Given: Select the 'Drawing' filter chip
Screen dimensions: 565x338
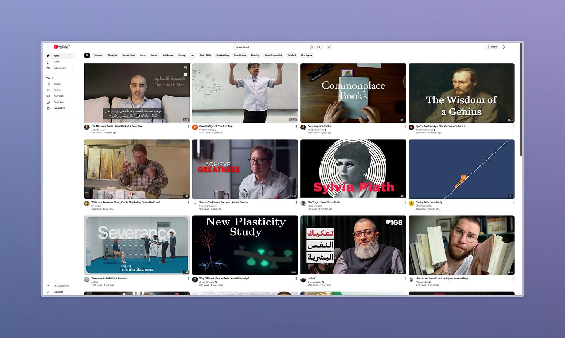Looking at the screenshot, I should (x=255, y=55).
